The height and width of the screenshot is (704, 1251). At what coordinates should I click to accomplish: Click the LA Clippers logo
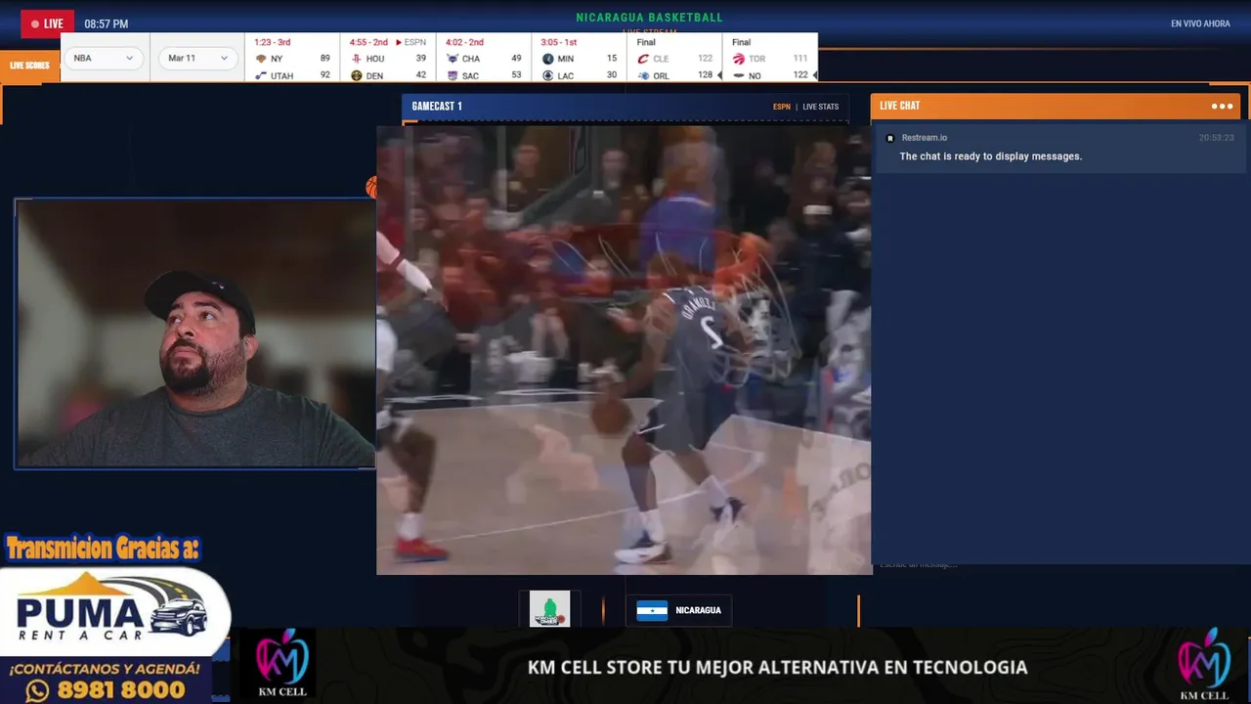click(547, 75)
